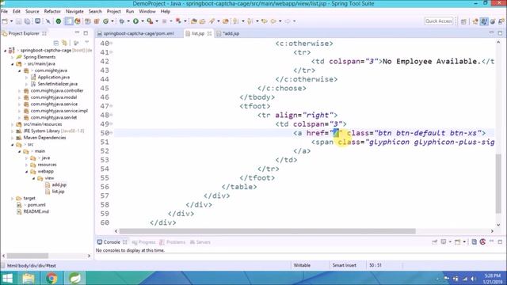Click the Open Console icon in console toolbar

(x=458, y=241)
